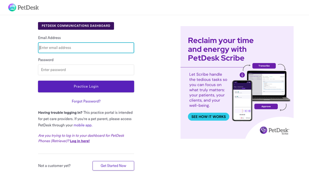Click the Approve label in the ad
The width and height of the screenshot is (309, 173).
point(266,106)
